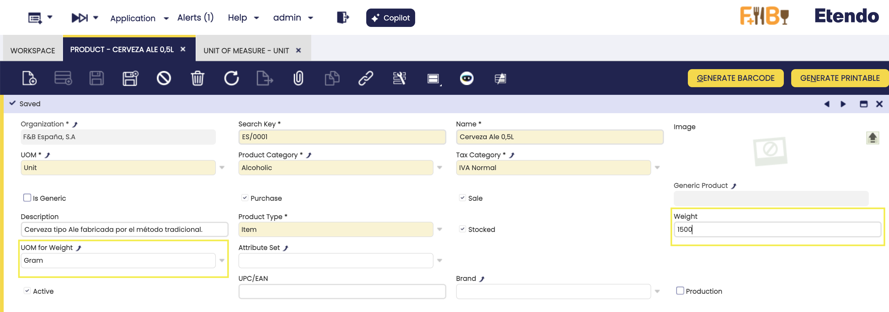
Task: Uncheck the Stocked checkbox
Action: (x=463, y=229)
